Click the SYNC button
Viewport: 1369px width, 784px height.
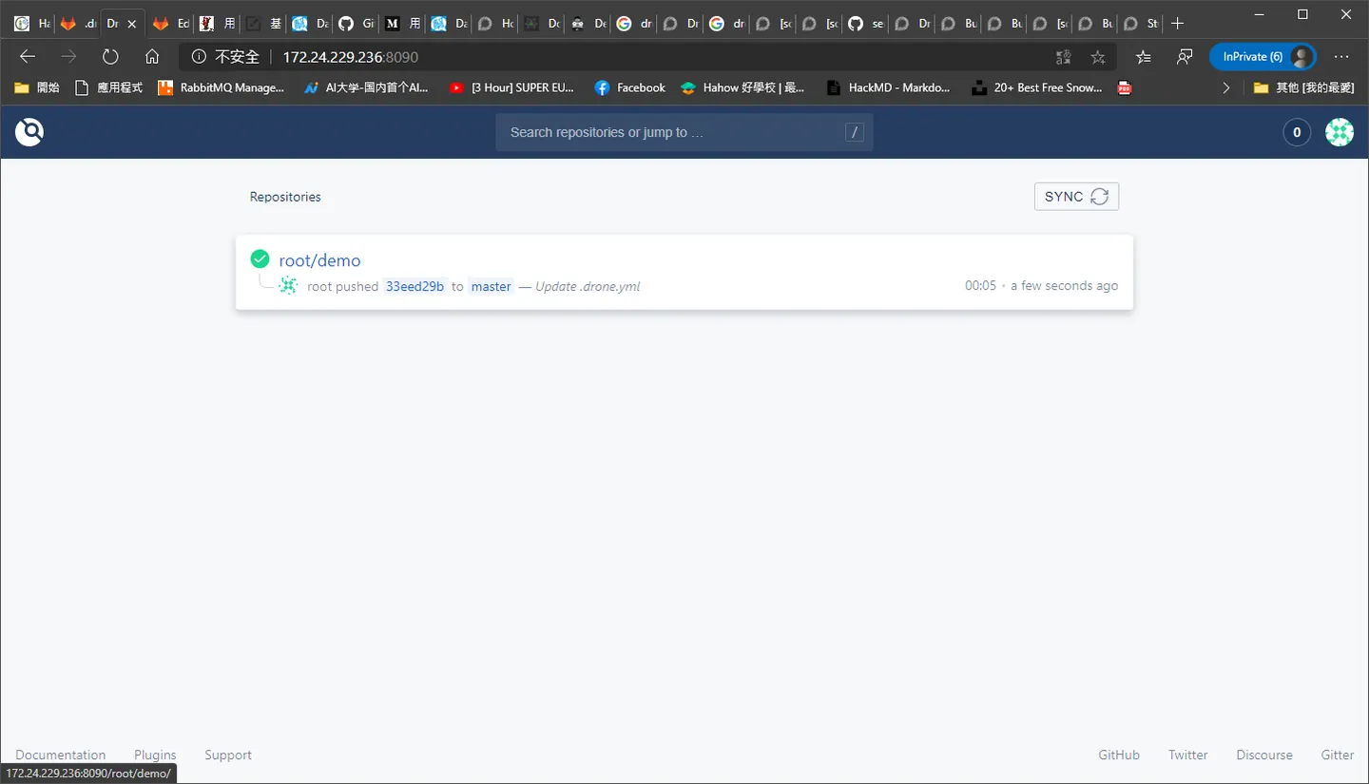pyautogui.click(x=1076, y=197)
